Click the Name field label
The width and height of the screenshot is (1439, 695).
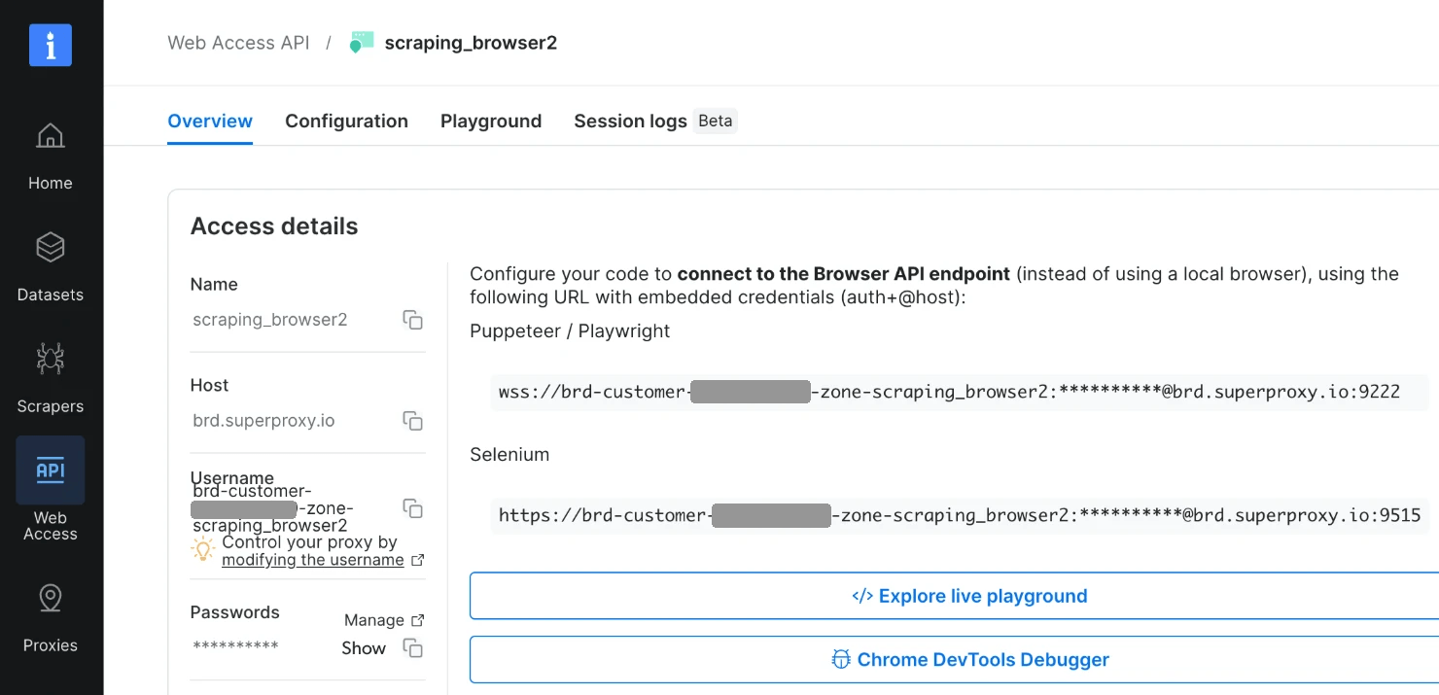[x=214, y=285]
